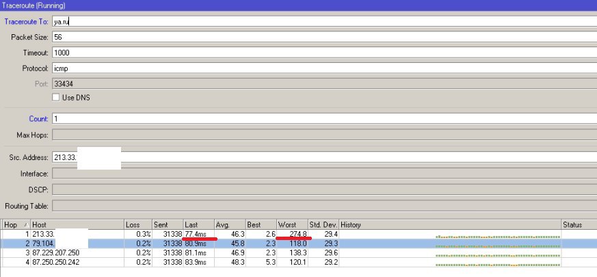Click the Interface field
This screenshot has width=597, height=277.
pyautogui.click(x=324, y=173)
